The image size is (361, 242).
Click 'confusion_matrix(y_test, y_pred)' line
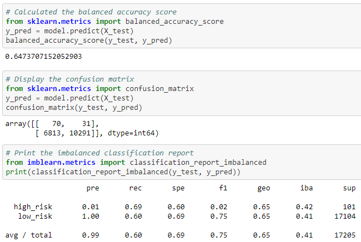click(74, 108)
